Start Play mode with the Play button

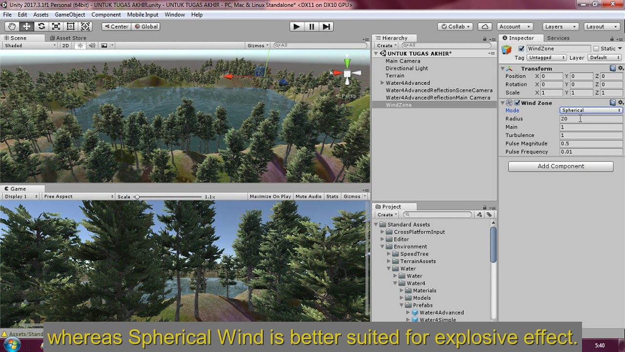pos(296,26)
